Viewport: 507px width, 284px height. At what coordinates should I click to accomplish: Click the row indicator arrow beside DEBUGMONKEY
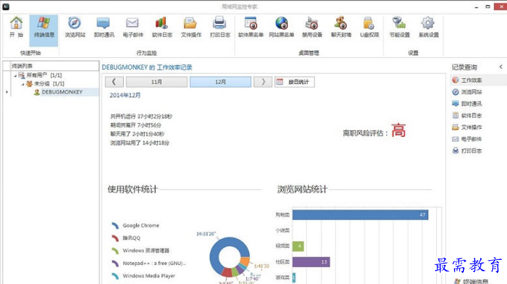[7, 92]
